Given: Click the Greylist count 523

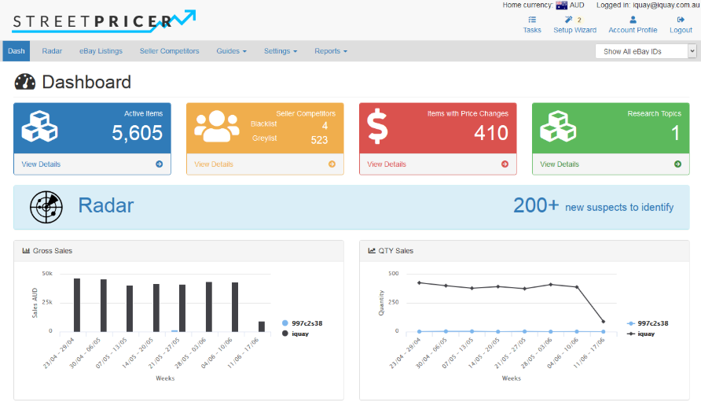Looking at the screenshot, I should [x=319, y=140].
